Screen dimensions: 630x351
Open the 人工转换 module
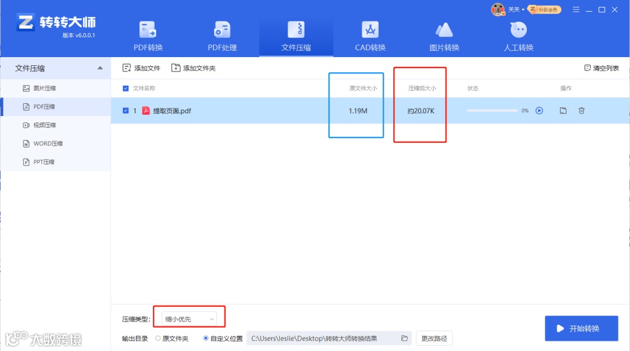coord(519,37)
